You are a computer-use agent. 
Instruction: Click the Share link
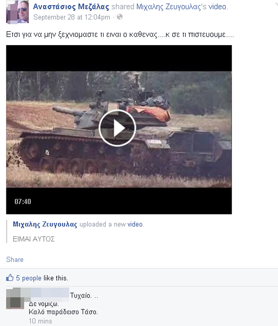pos(15,259)
